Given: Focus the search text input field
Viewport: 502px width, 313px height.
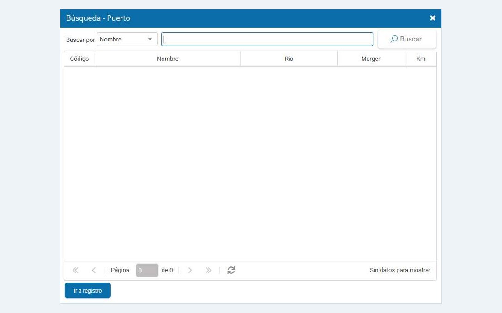Looking at the screenshot, I should tap(267, 39).
